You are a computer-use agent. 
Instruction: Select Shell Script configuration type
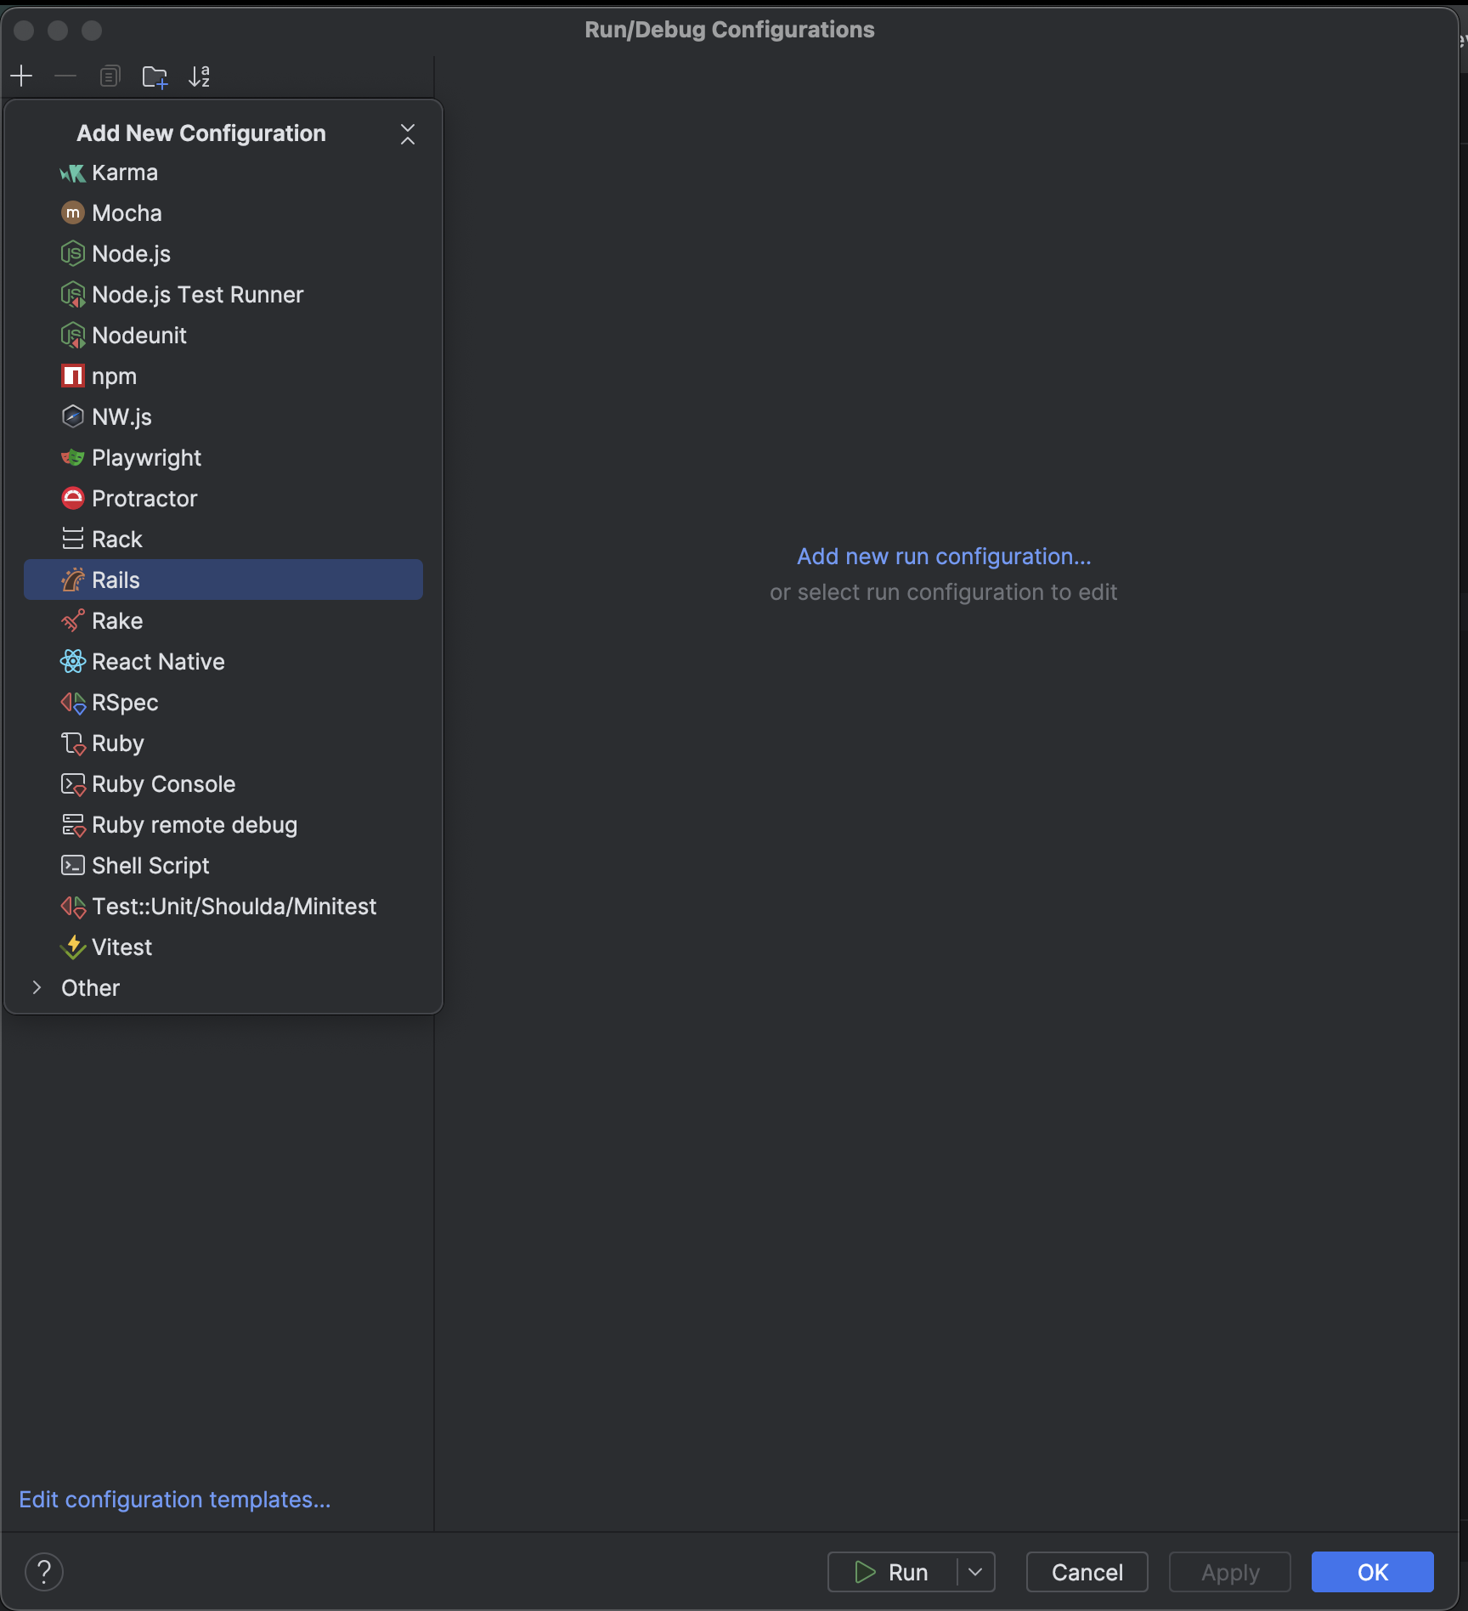223,866
